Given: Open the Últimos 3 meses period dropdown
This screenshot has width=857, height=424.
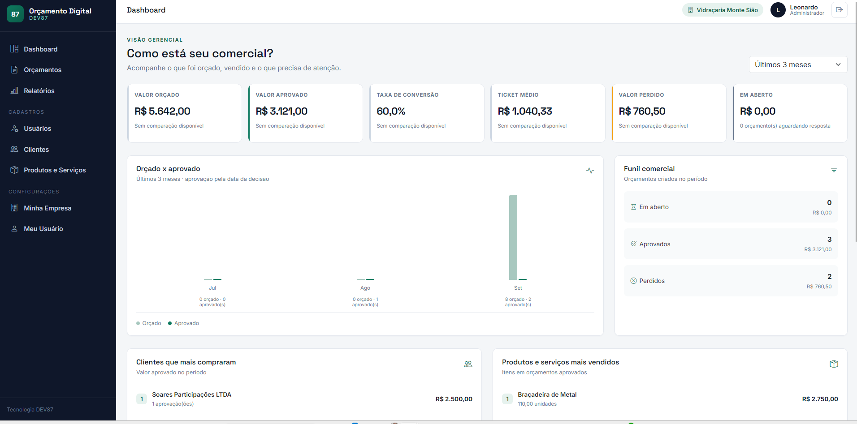Looking at the screenshot, I should click(798, 64).
